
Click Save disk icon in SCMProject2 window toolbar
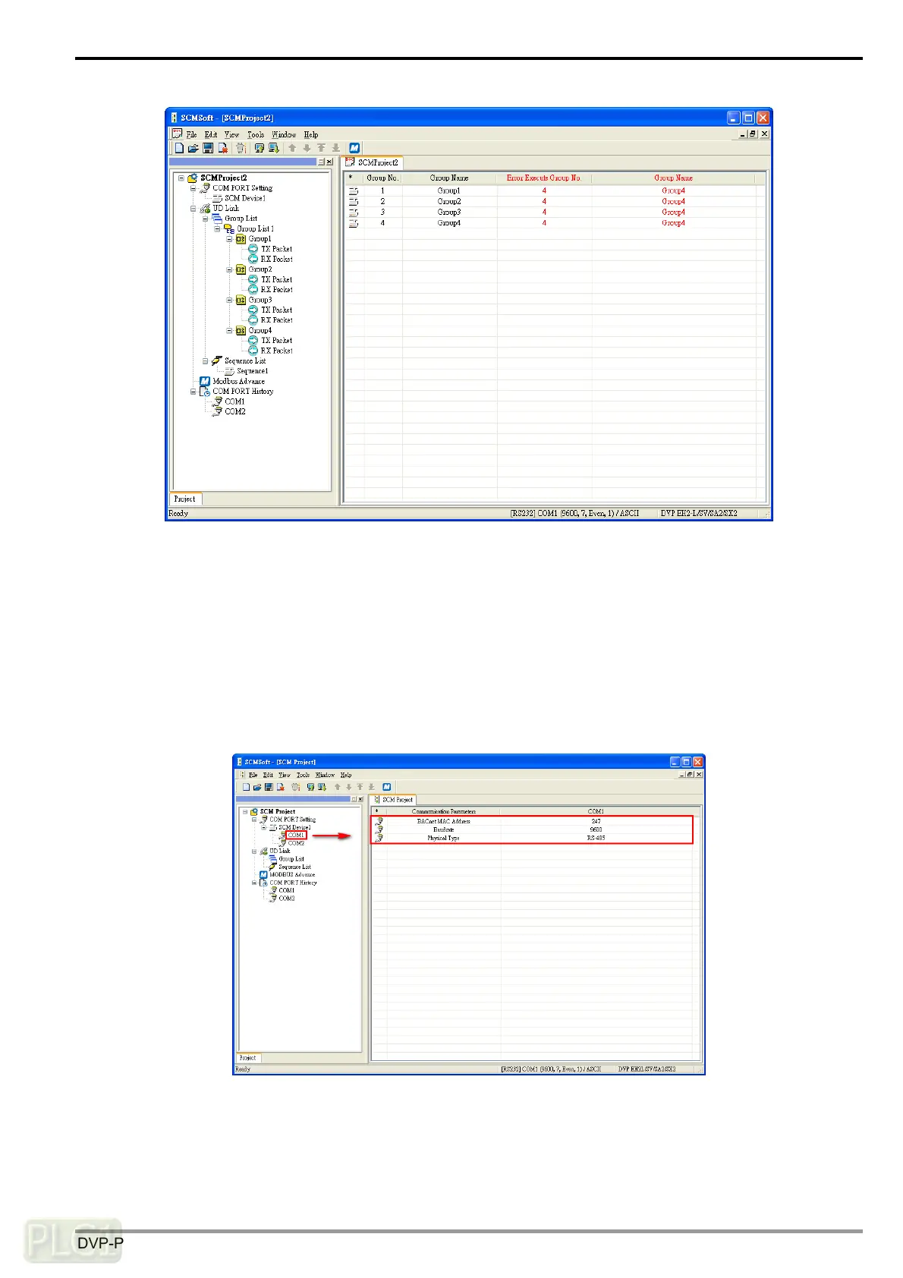tap(207, 148)
